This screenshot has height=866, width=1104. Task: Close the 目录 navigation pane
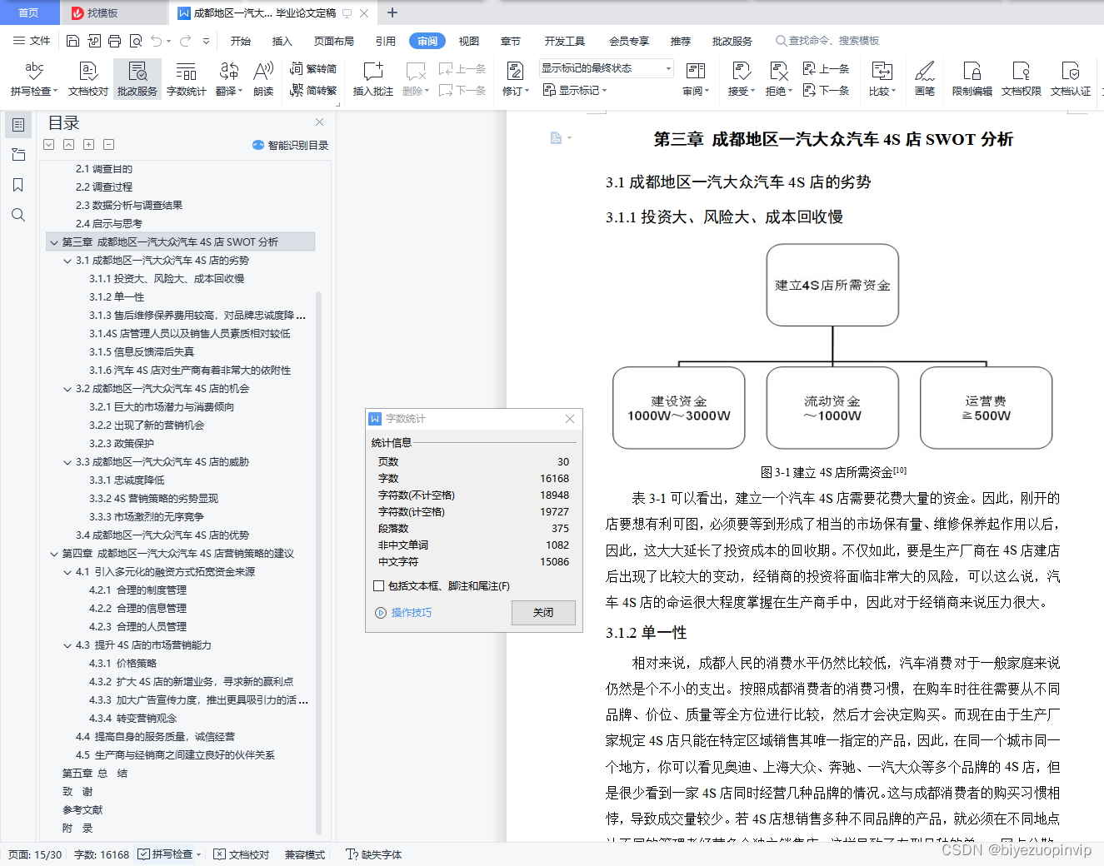pos(319,122)
